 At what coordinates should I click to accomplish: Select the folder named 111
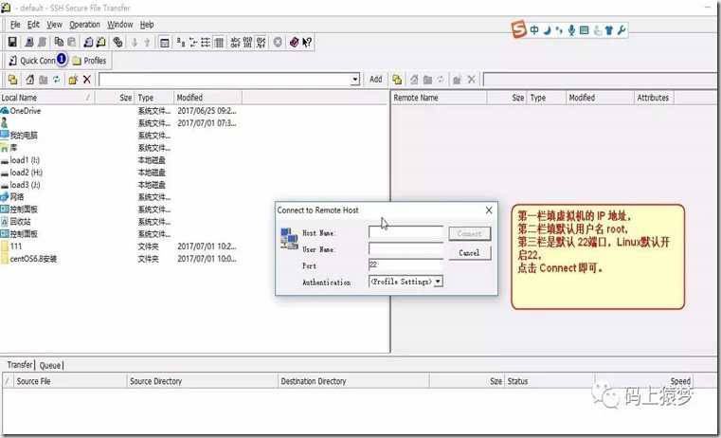pyautogui.click(x=11, y=246)
